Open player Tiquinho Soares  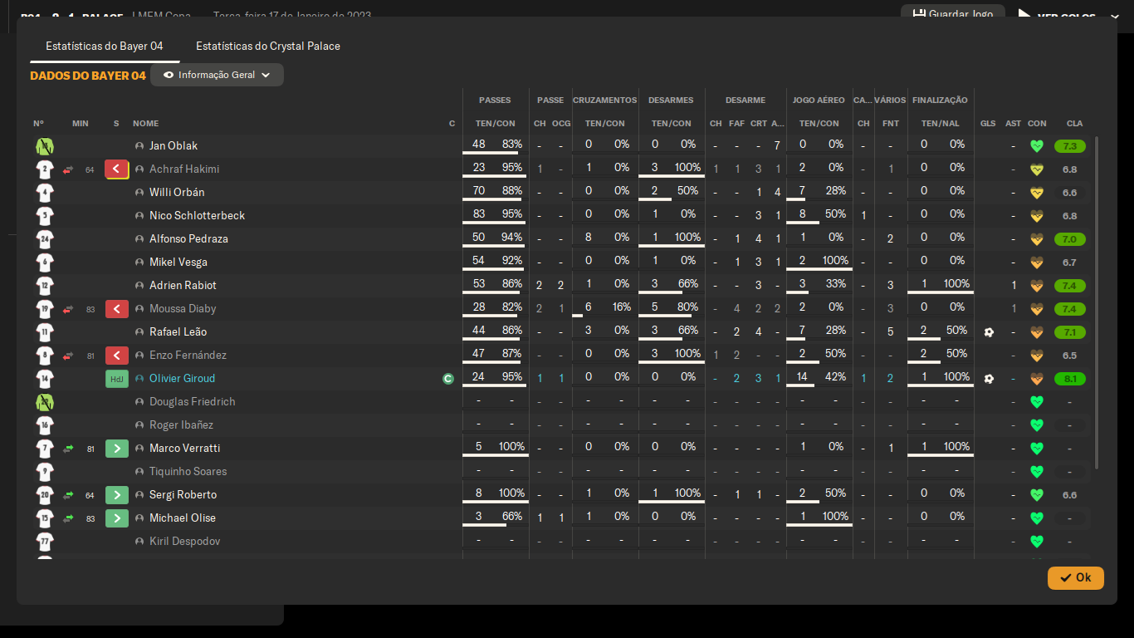188,472
